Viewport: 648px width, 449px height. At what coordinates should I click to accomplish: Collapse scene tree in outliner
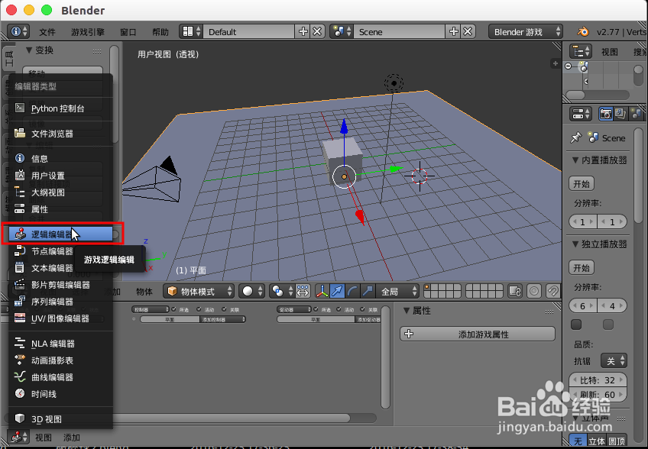[569, 66]
